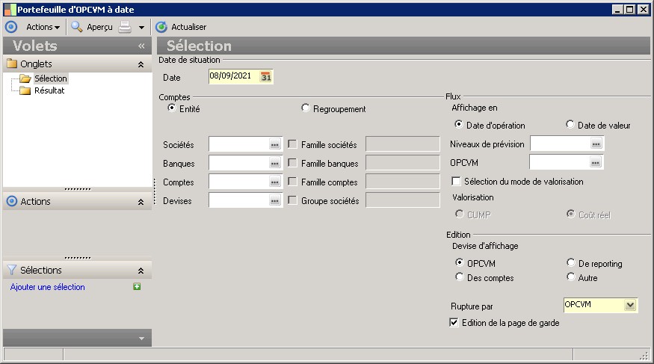Open the Actions toolbar menu
This screenshot has width=654, height=364.
click(43, 27)
